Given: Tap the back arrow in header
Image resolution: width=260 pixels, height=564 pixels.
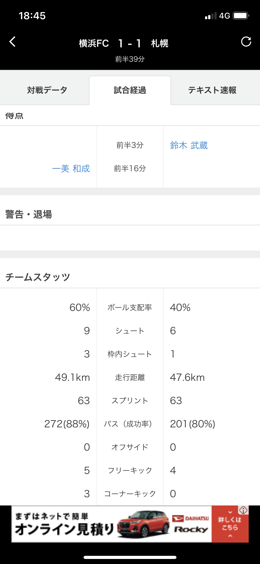Looking at the screenshot, I should (x=13, y=42).
